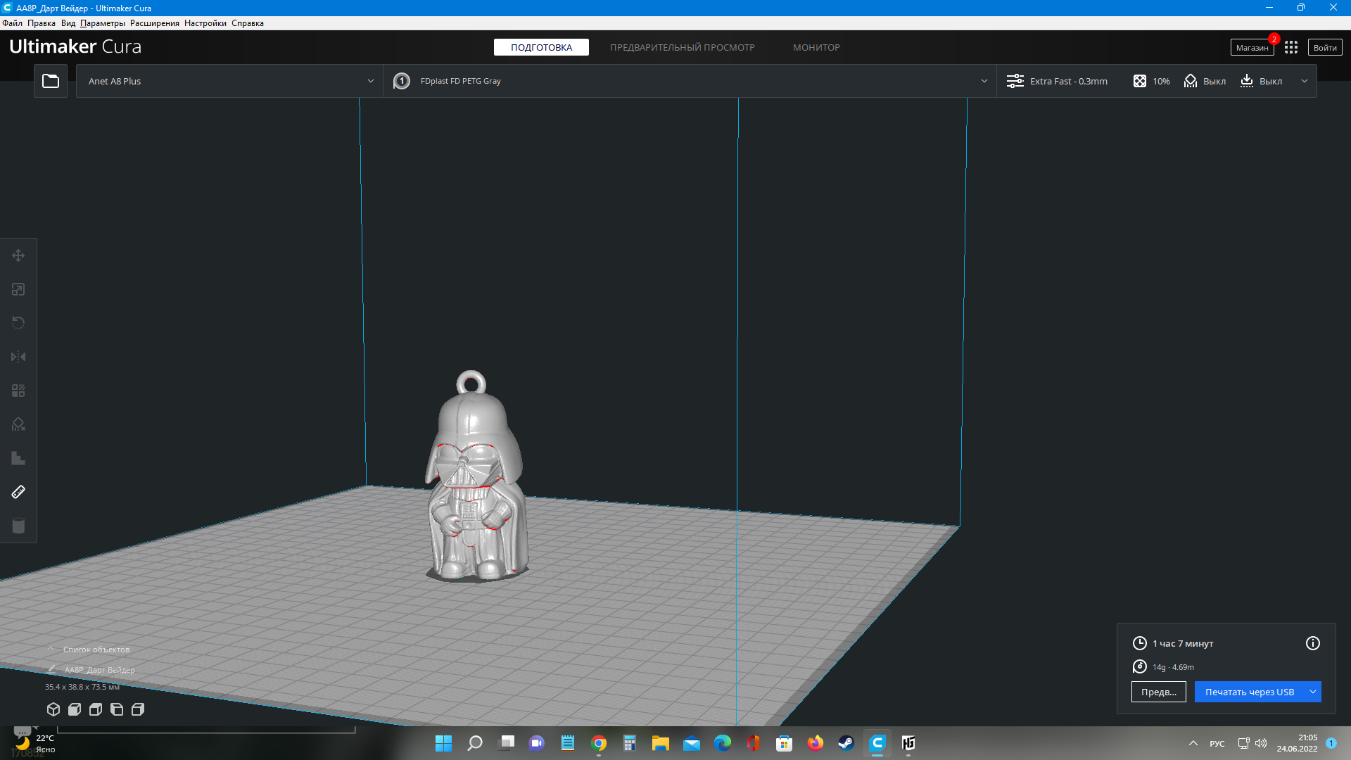Click the Войти sign-in button
1351x760 pixels.
(1324, 47)
